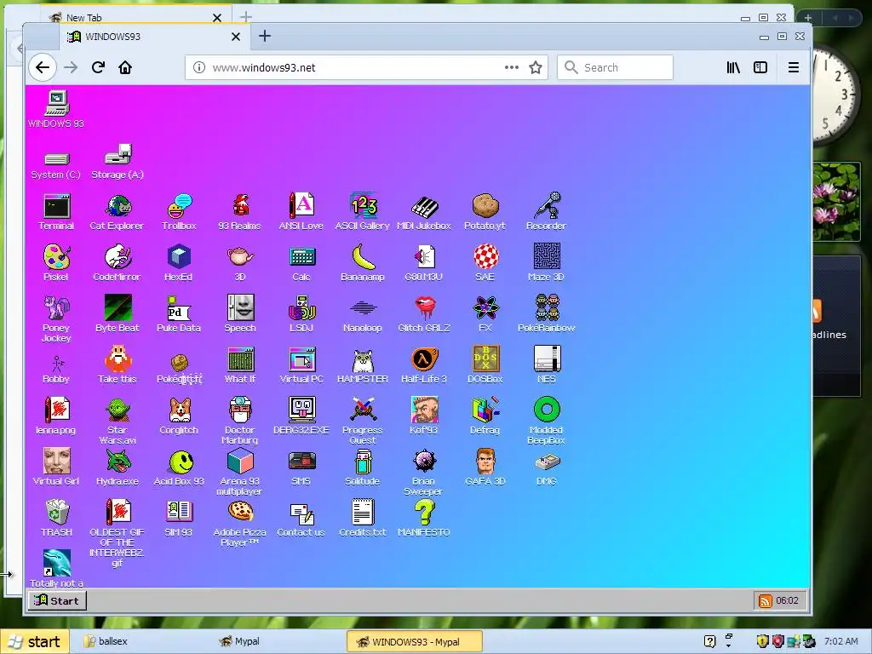Reload the current page
Viewport: 872px width, 654px height.
tap(99, 68)
